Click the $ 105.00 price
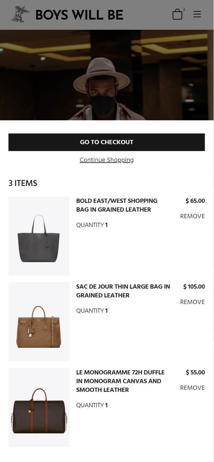 (194, 287)
